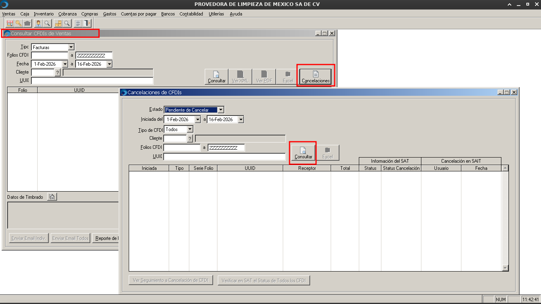Copy Datos de Timbrado with clipboard icon
The width and height of the screenshot is (541, 304).
[52, 197]
